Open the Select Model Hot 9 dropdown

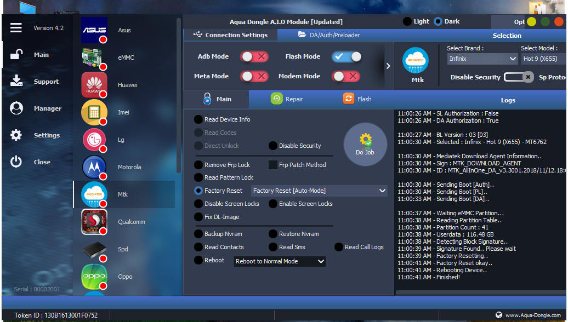pos(543,59)
